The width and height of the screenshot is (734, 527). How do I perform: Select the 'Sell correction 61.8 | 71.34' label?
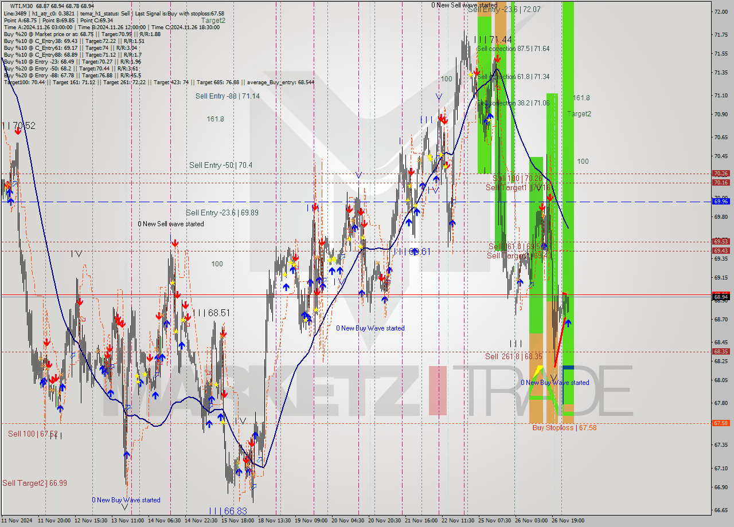coord(513,76)
